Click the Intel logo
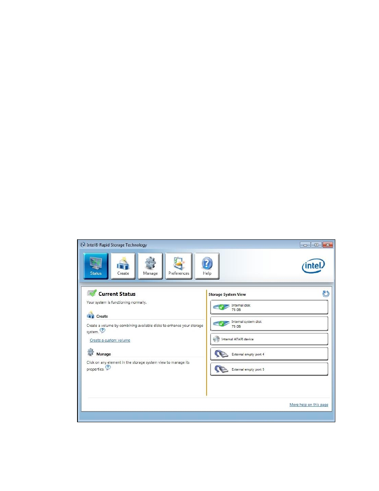This screenshot has height=491, width=379. coord(313,266)
